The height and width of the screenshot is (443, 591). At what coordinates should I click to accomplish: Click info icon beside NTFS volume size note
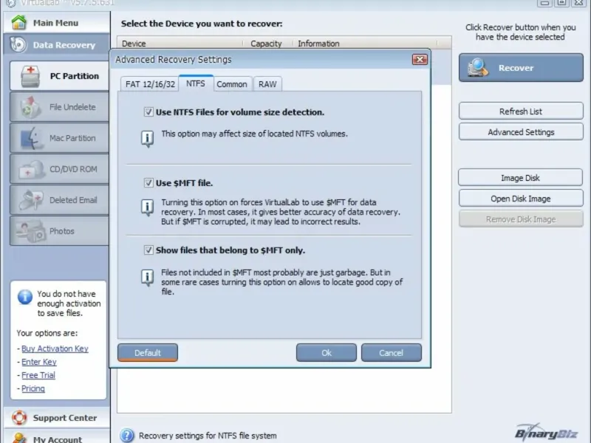[x=147, y=139]
